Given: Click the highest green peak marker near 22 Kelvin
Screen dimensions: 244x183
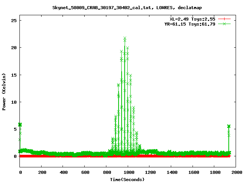Looking at the screenshot, I should pyautogui.click(x=125, y=38).
